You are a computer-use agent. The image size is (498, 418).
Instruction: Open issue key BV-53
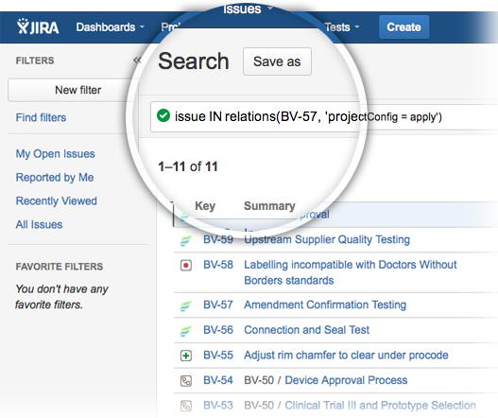pos(218,406)
